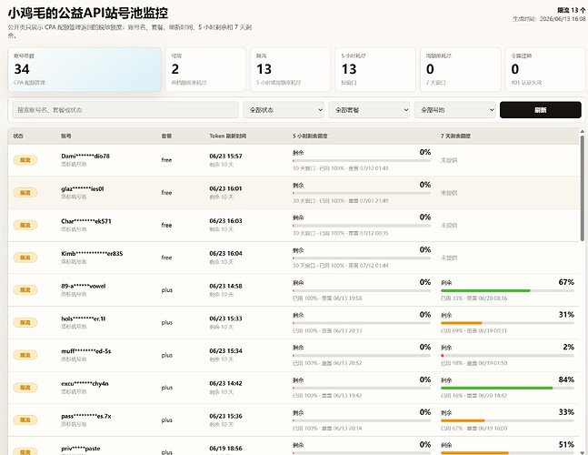588x455 pixels.
Task: Click the 限流 badge for 89-a******vowel
Action: click(x=25, y=289)
